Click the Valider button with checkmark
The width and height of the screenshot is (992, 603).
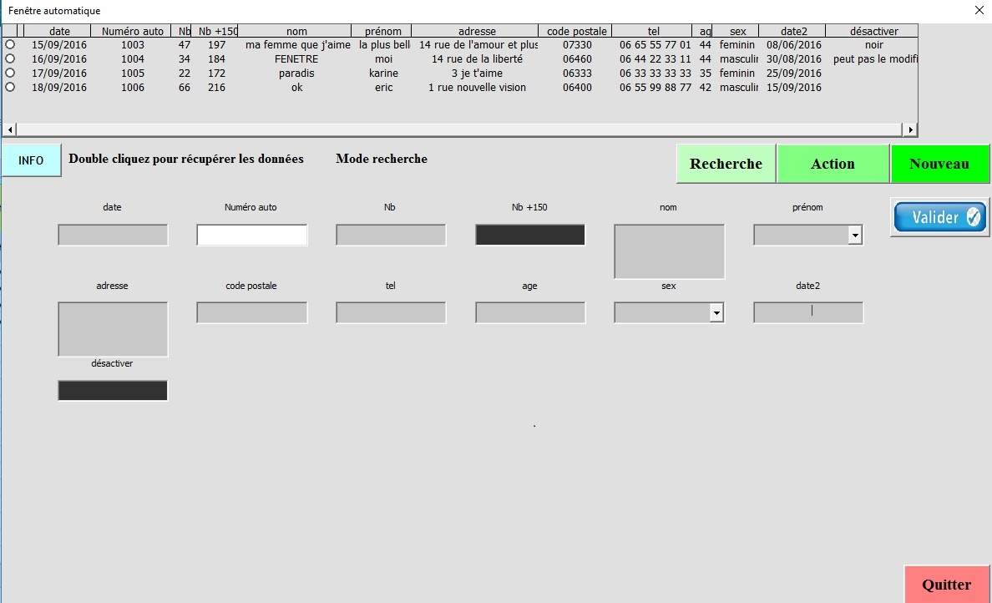(x=939, y=217)
